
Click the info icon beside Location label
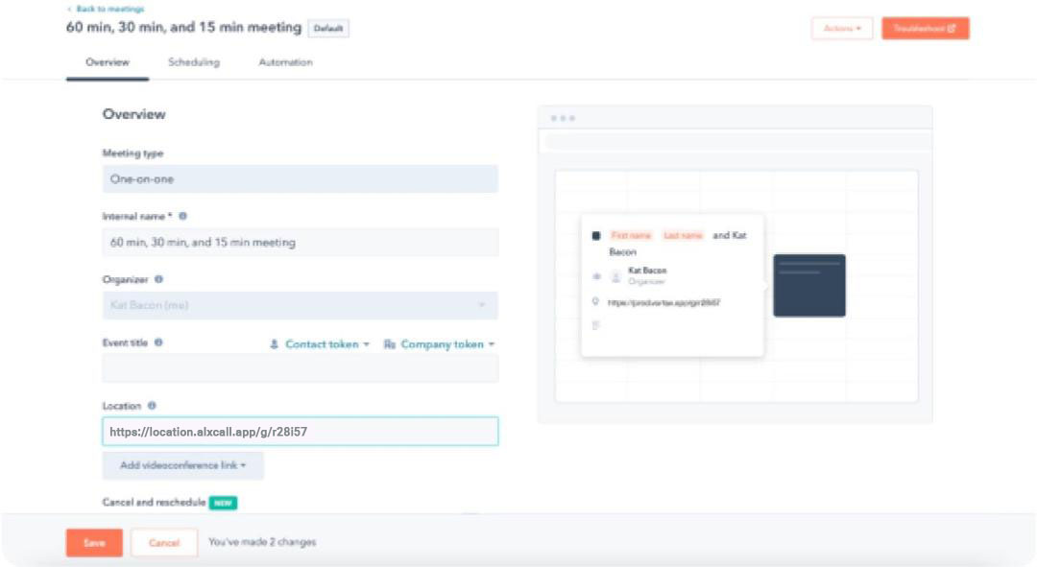point(152,406)
